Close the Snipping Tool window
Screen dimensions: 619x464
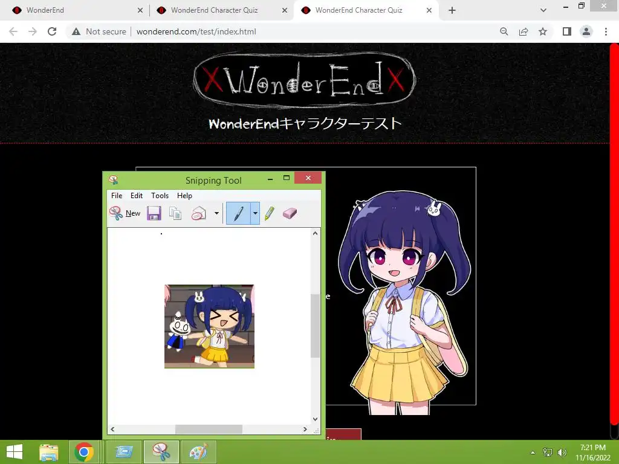pyautogui.click(x=308, y=178)
